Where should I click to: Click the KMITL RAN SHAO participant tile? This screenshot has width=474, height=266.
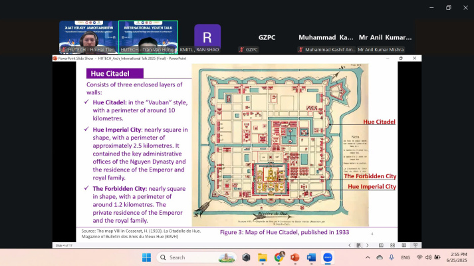(207, 37)
